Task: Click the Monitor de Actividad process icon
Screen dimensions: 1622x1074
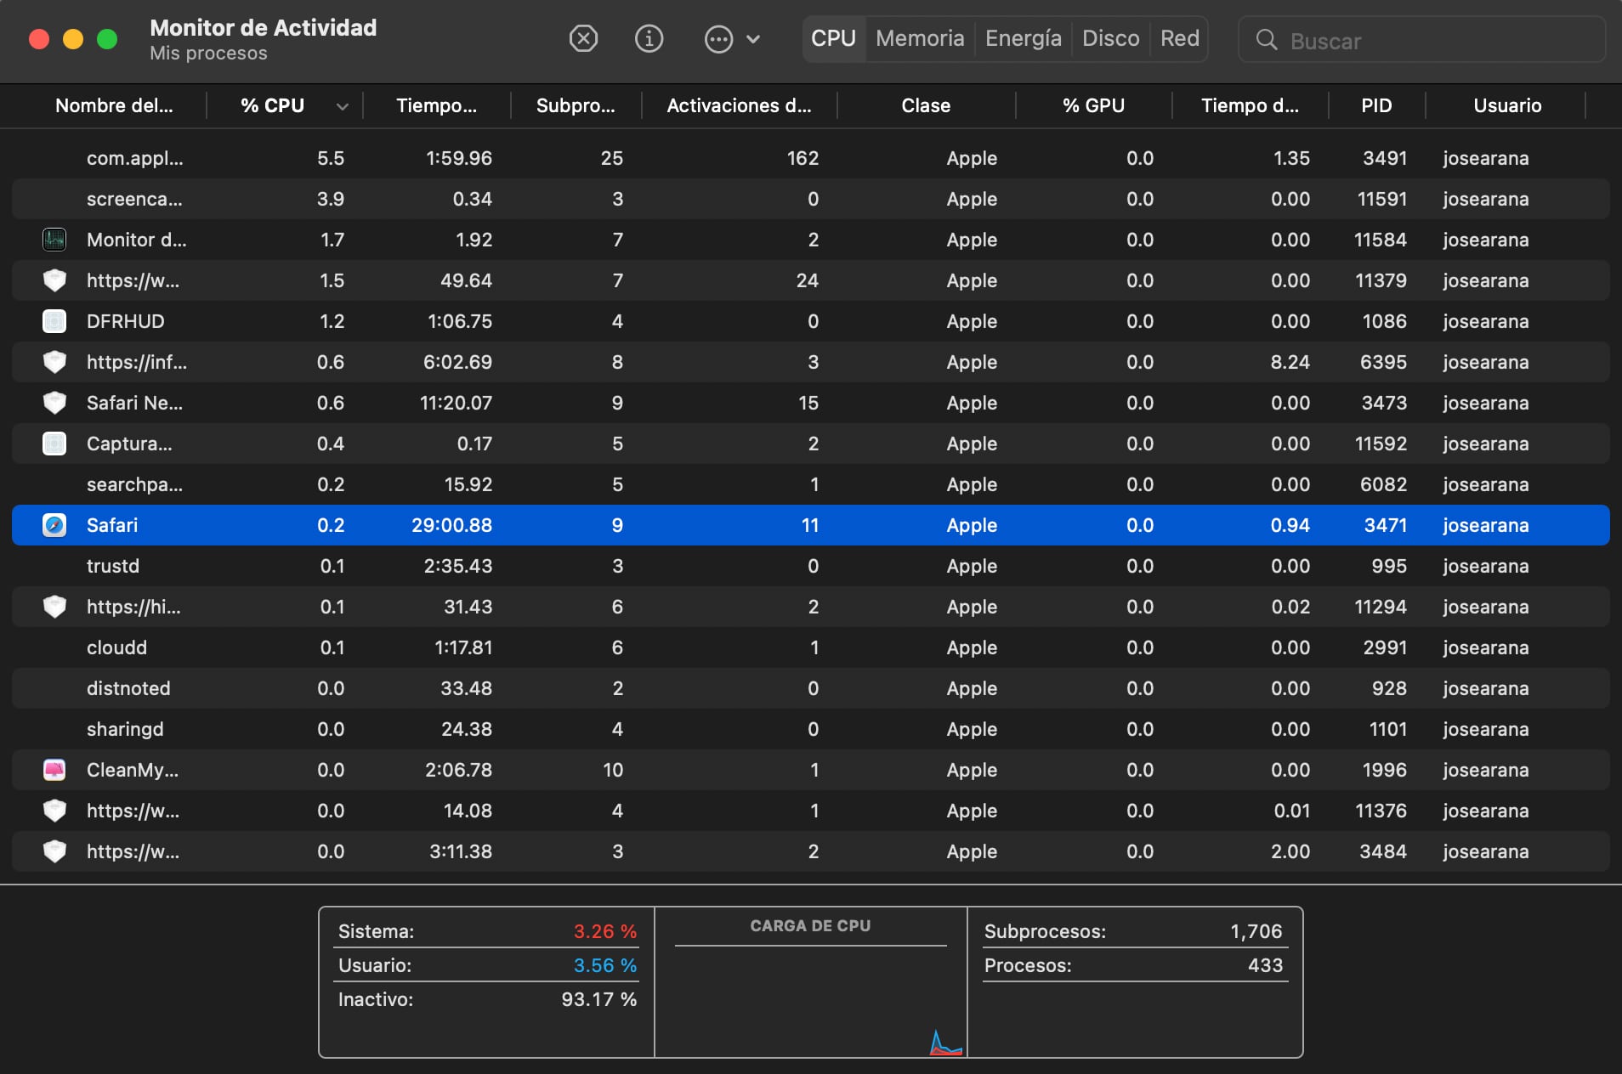Action: (54, 240)
